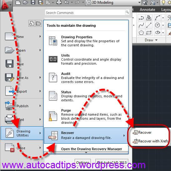Click the Save As icon in quick access toolbar
The width and height of the screenshot is (171, 171).
point(40,2)
